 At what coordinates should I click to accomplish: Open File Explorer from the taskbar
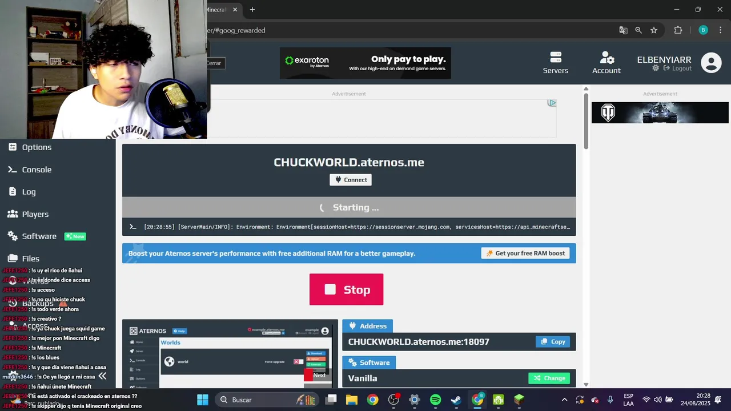coord(352,400)
